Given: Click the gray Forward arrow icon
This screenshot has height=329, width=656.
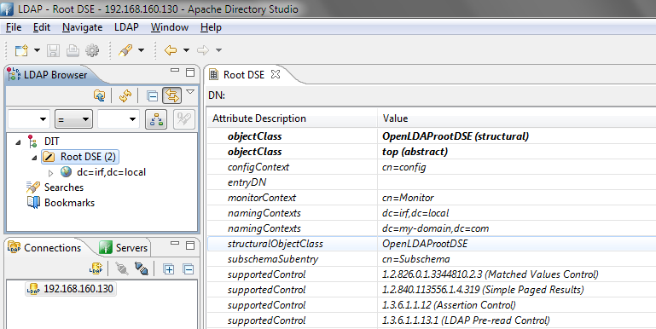Looking at the screenshot, I should click(x=203, y=50).
